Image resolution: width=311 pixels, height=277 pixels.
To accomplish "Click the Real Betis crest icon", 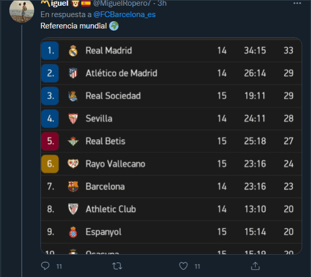I will (x=73, y=141).
